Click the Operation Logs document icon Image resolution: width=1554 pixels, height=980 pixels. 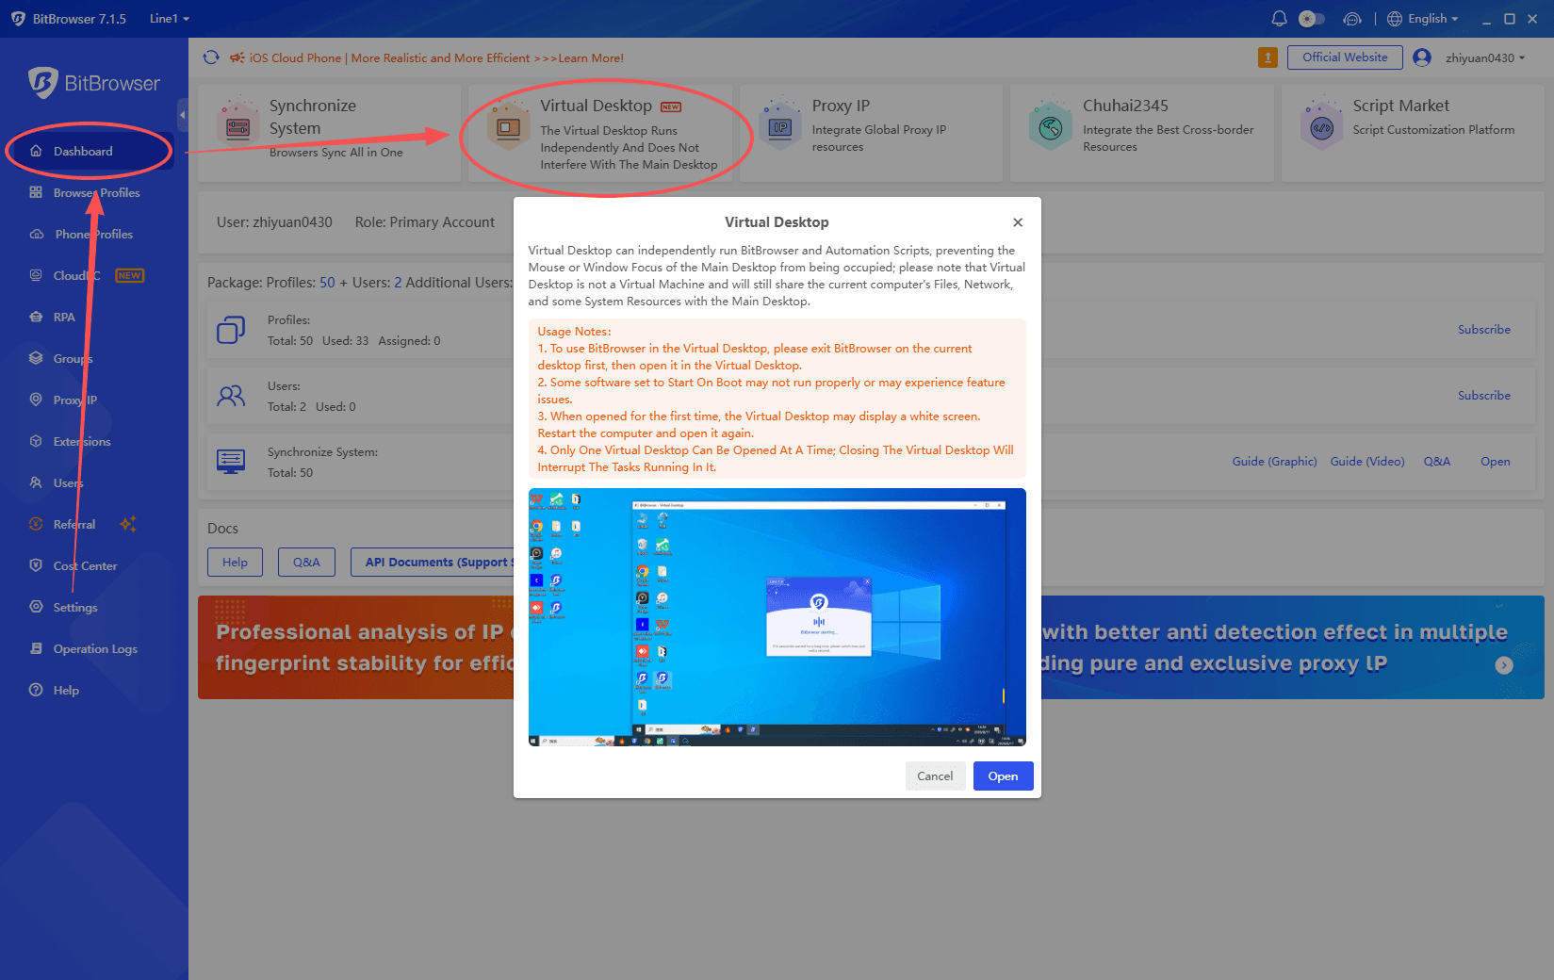36,648
